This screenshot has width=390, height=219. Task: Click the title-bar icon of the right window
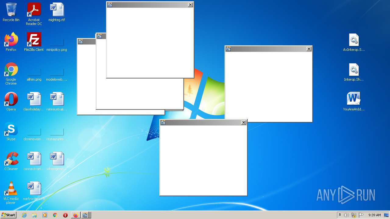pyautogui.click(x=228, y=49)
